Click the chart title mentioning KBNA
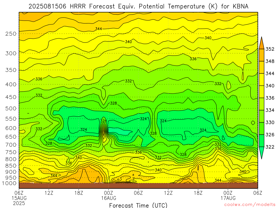278x208 pixels. pyautogui.click(x=138, y=6)
